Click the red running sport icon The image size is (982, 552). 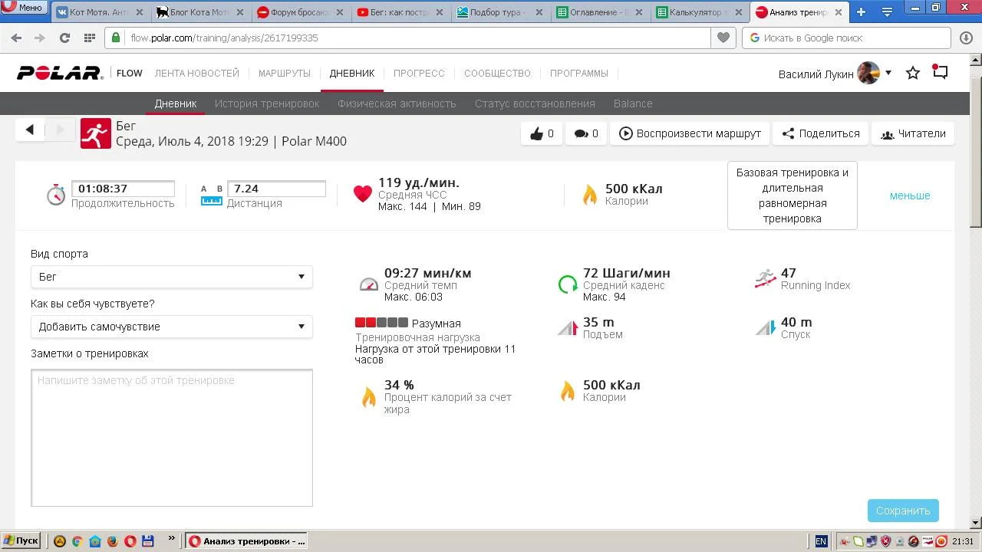[95, 133]
